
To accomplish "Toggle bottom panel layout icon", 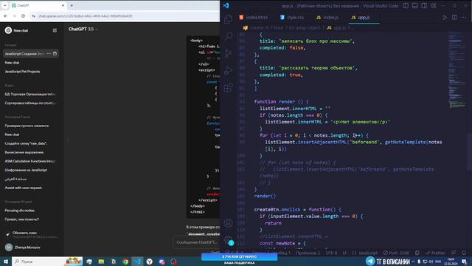I will [414, 6].
